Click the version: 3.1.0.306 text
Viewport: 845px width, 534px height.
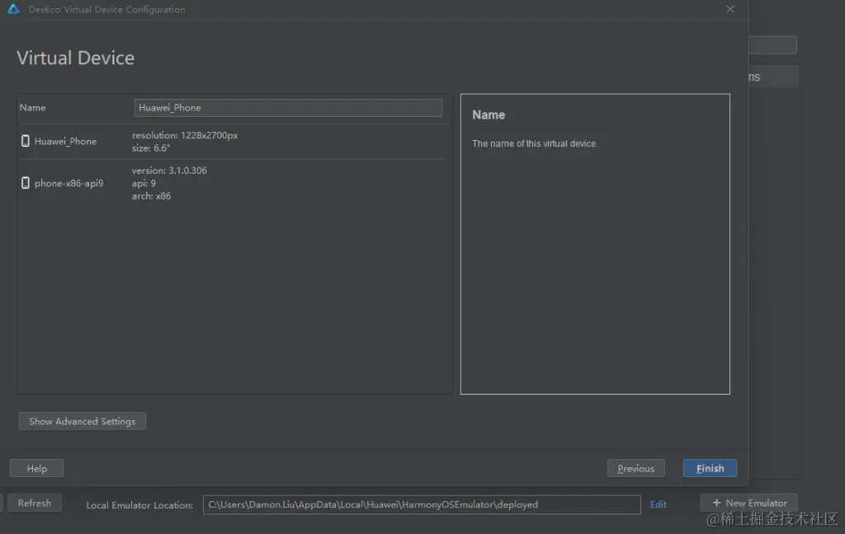(169, 170)
